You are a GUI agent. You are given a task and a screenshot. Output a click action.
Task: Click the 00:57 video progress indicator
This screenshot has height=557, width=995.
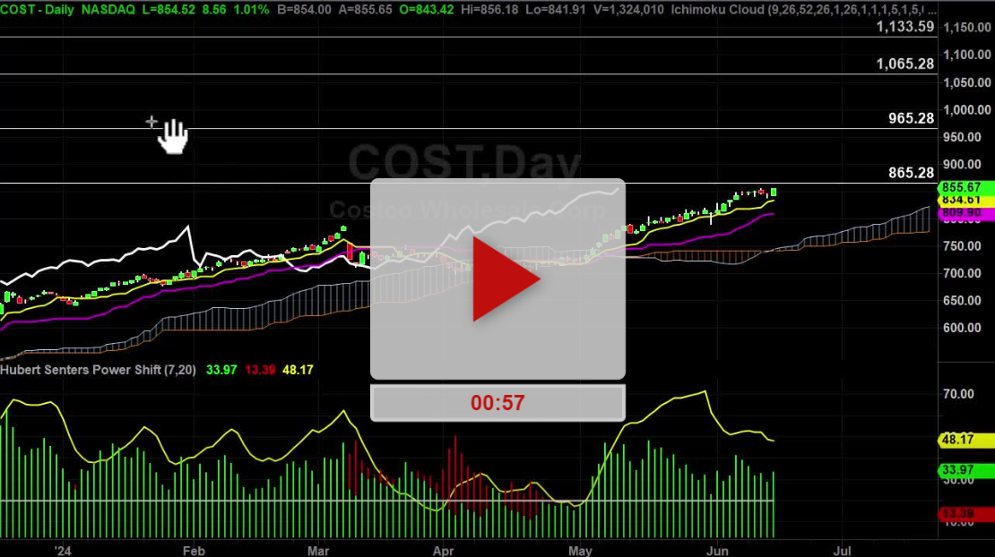(x=497, y=403)
